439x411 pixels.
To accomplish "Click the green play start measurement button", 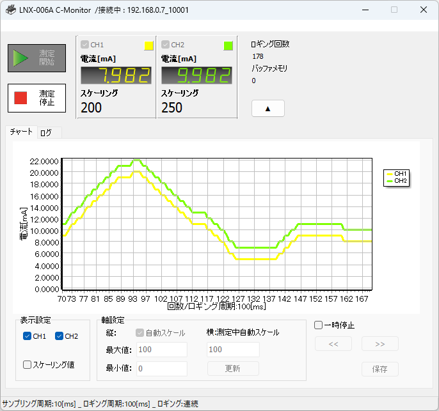I will 38,58.
